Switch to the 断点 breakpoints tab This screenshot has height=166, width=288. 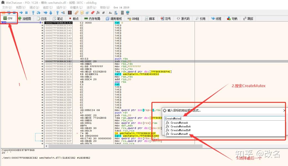tap(74, 19)
